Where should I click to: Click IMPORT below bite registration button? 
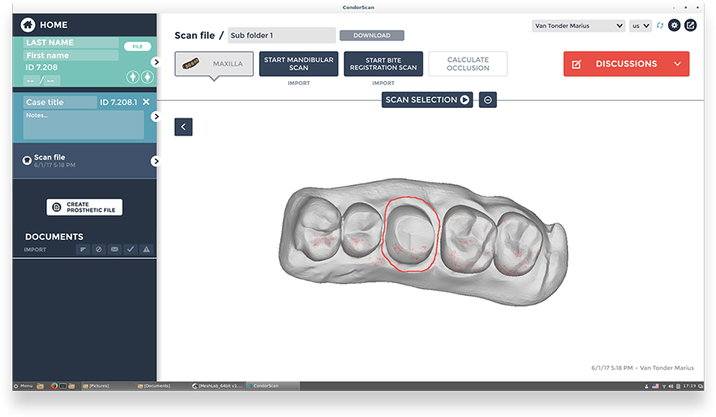point(383,83)
